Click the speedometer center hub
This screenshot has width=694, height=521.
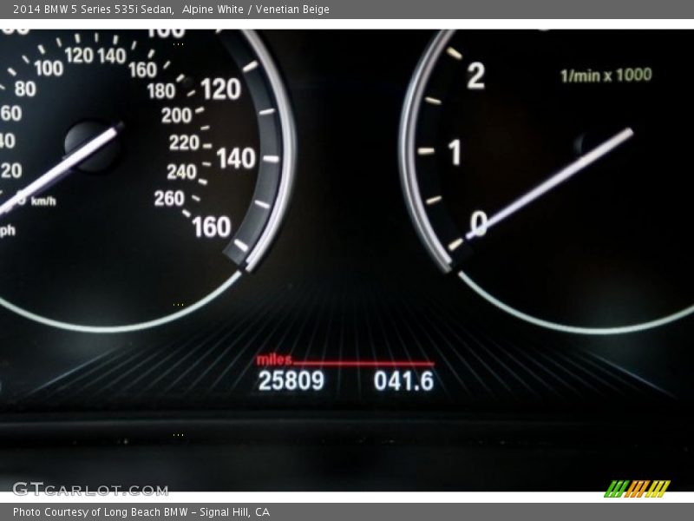pos(93,146)
